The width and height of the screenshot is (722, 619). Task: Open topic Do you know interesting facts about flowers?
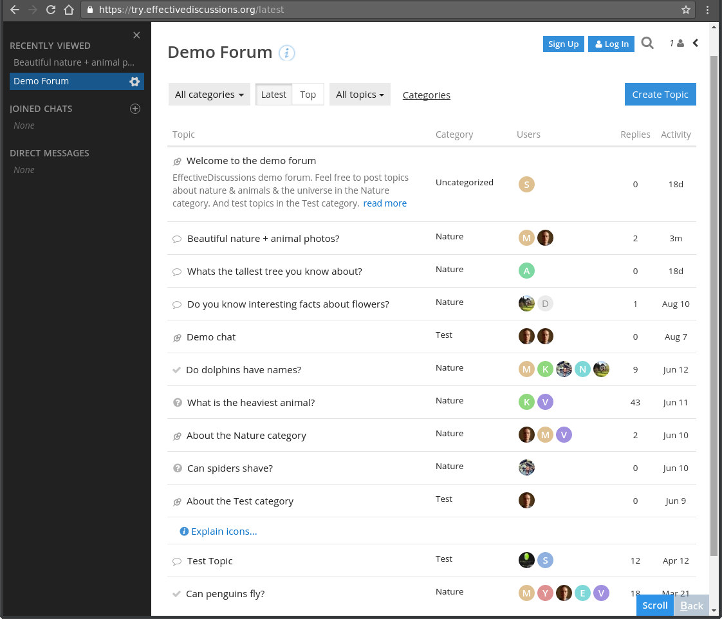coord(288,304)
